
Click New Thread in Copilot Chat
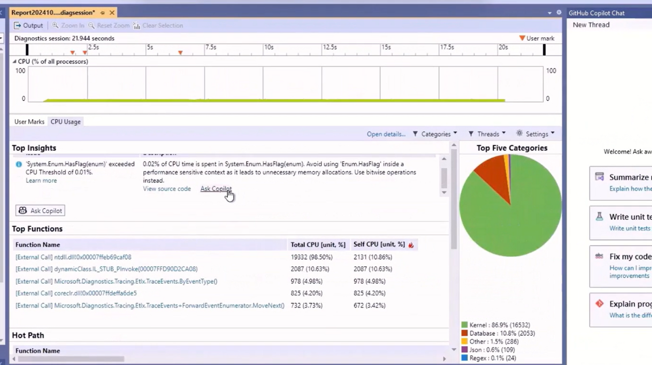591,25
